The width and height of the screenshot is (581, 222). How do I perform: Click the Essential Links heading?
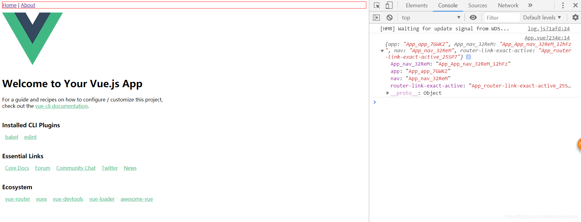[23, 156]
